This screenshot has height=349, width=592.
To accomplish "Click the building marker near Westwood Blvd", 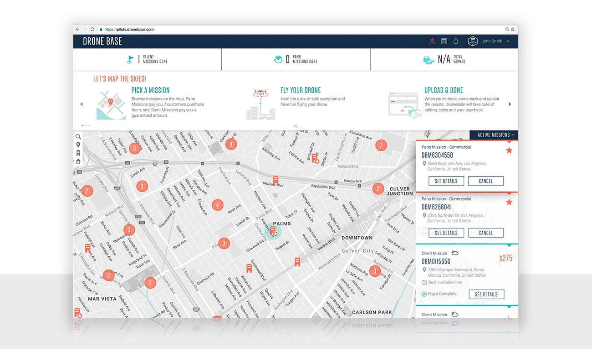I will (249, 268).
